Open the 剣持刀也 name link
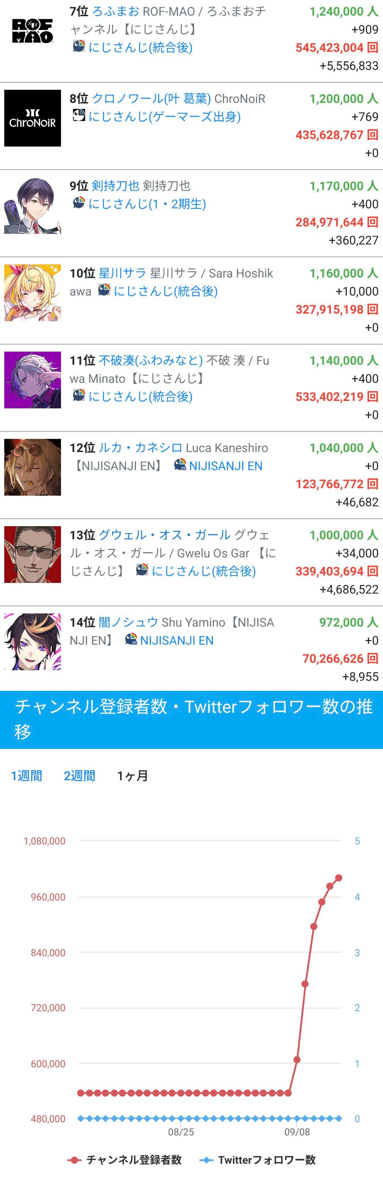383x1179 pixels. point(115,185)
